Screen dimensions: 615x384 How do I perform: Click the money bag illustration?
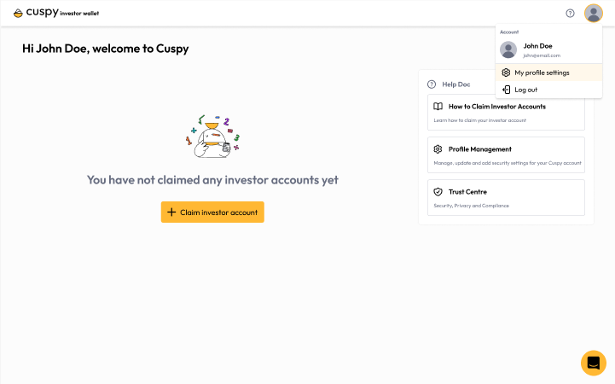212,136
